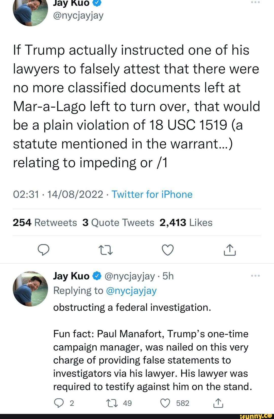Share the main tweet via share icon
Screen dimensions: 274x419
230,250
